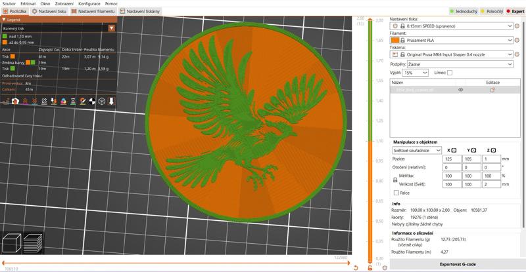Open the Okno menu

click(45, 4)
